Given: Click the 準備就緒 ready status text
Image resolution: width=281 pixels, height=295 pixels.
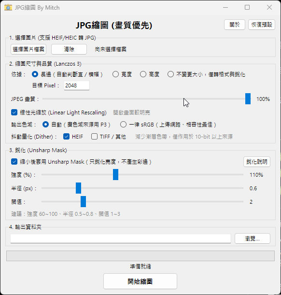Looking at the screenshot, I should click(140, 267).
